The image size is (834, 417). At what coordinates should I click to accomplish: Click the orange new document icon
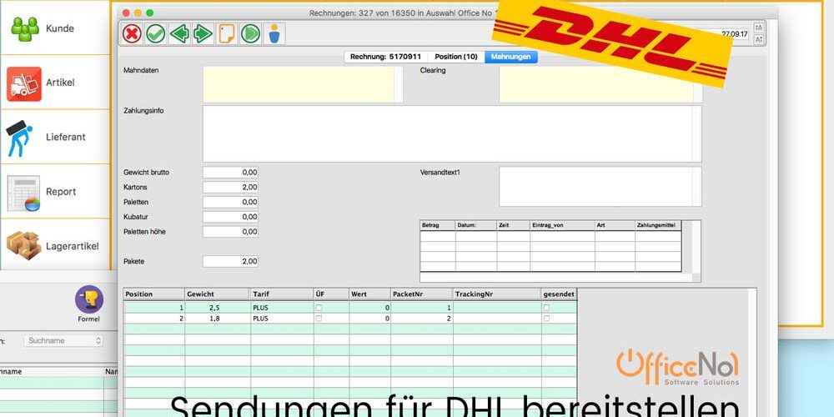(x=227, y=33)
